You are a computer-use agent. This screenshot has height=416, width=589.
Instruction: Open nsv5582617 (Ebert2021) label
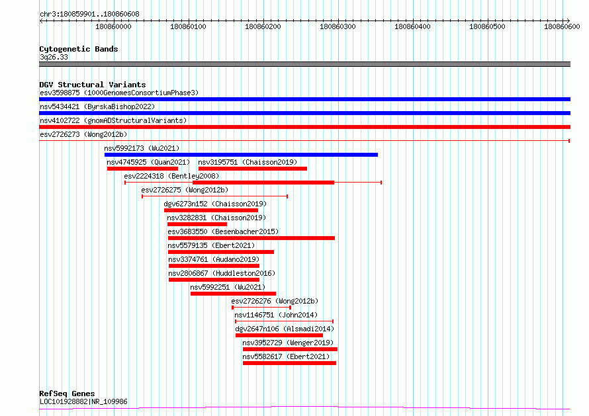(x=286, y=356)
